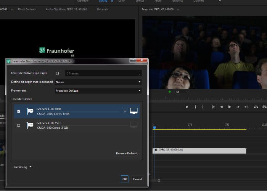Switch to the Color workspace
This screenshot has width=267, height=191.
(122, 1)
